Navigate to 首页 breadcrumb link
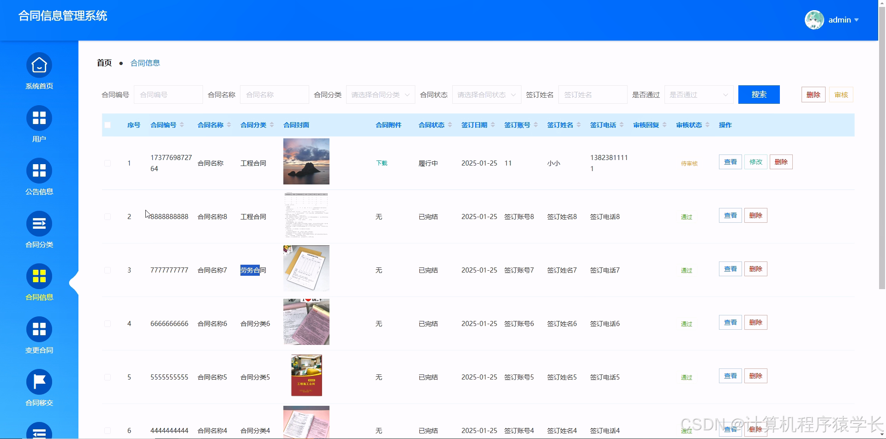886x439 pixels. pyautogui.click(x=104, y=63)
